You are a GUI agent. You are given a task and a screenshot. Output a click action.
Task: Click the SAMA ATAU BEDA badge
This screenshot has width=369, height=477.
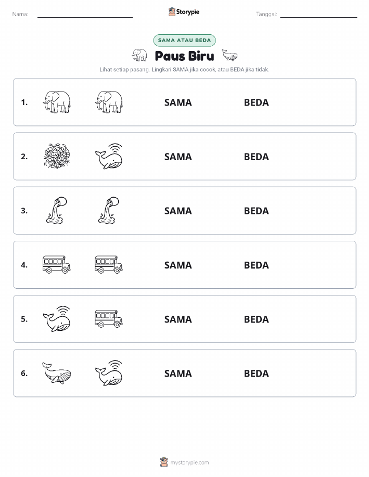point(184,40)
